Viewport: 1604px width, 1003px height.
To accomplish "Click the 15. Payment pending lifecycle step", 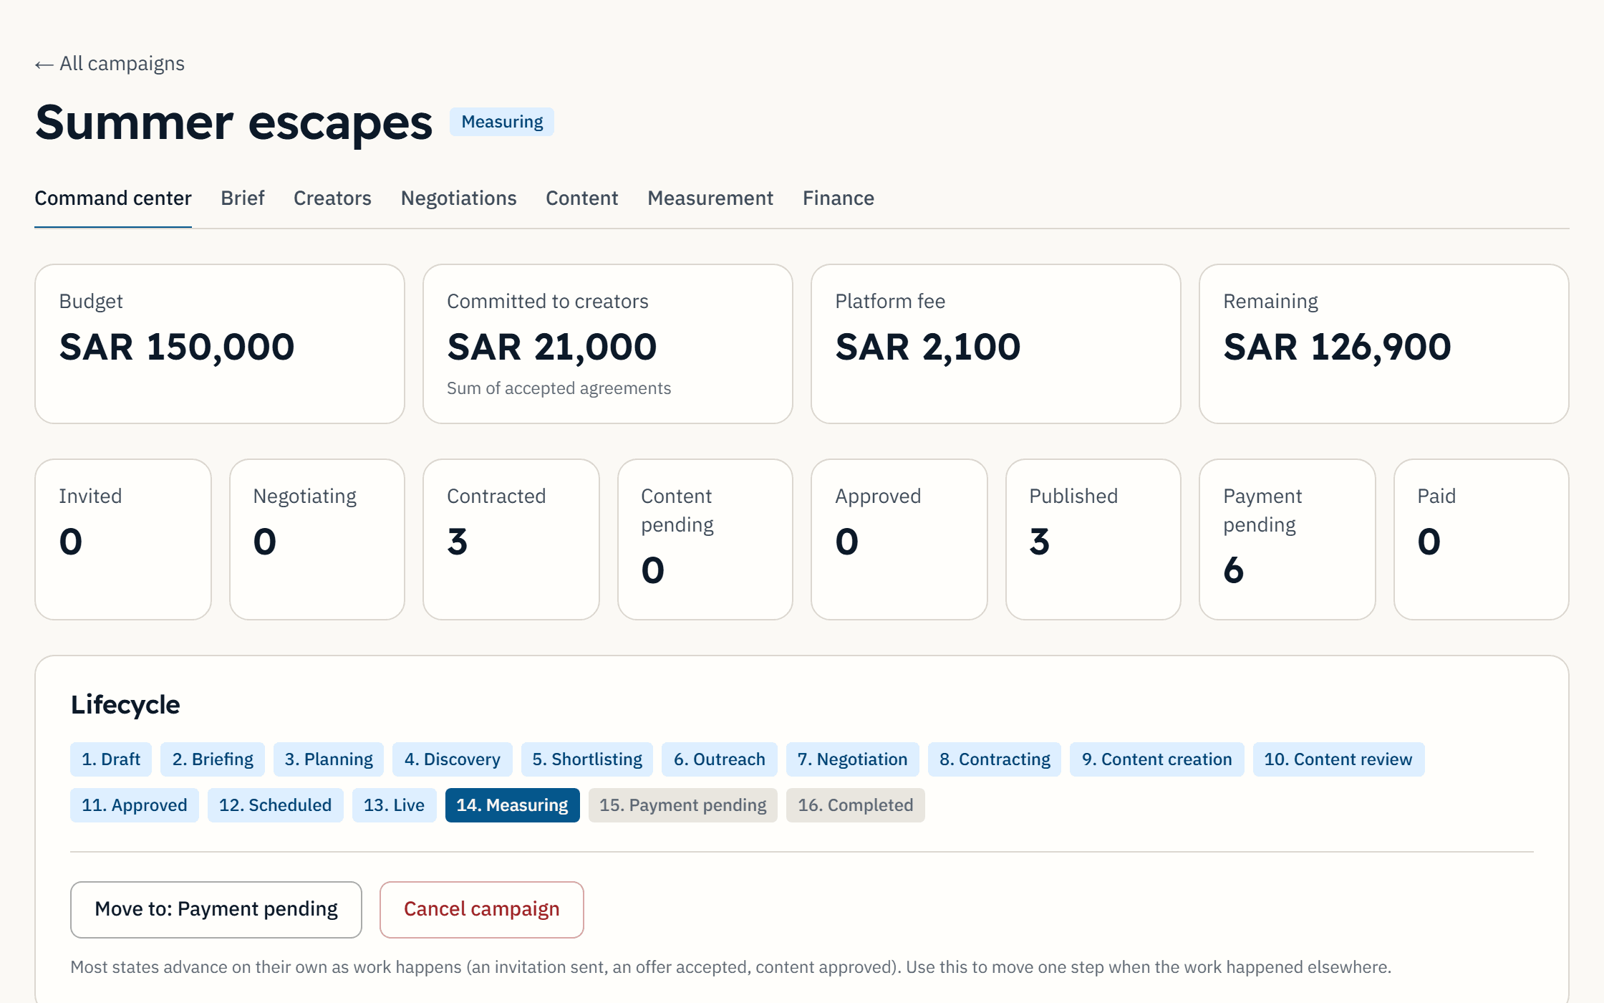I will click(x=683, y=805).
